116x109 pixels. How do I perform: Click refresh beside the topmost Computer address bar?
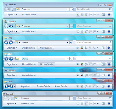[72, 9]
